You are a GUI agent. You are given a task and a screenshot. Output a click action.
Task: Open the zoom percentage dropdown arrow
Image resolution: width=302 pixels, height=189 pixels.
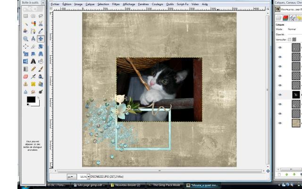(x=88, y=177)
